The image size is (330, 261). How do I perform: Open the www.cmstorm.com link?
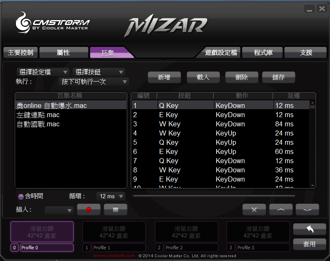[x=114, y=256]
